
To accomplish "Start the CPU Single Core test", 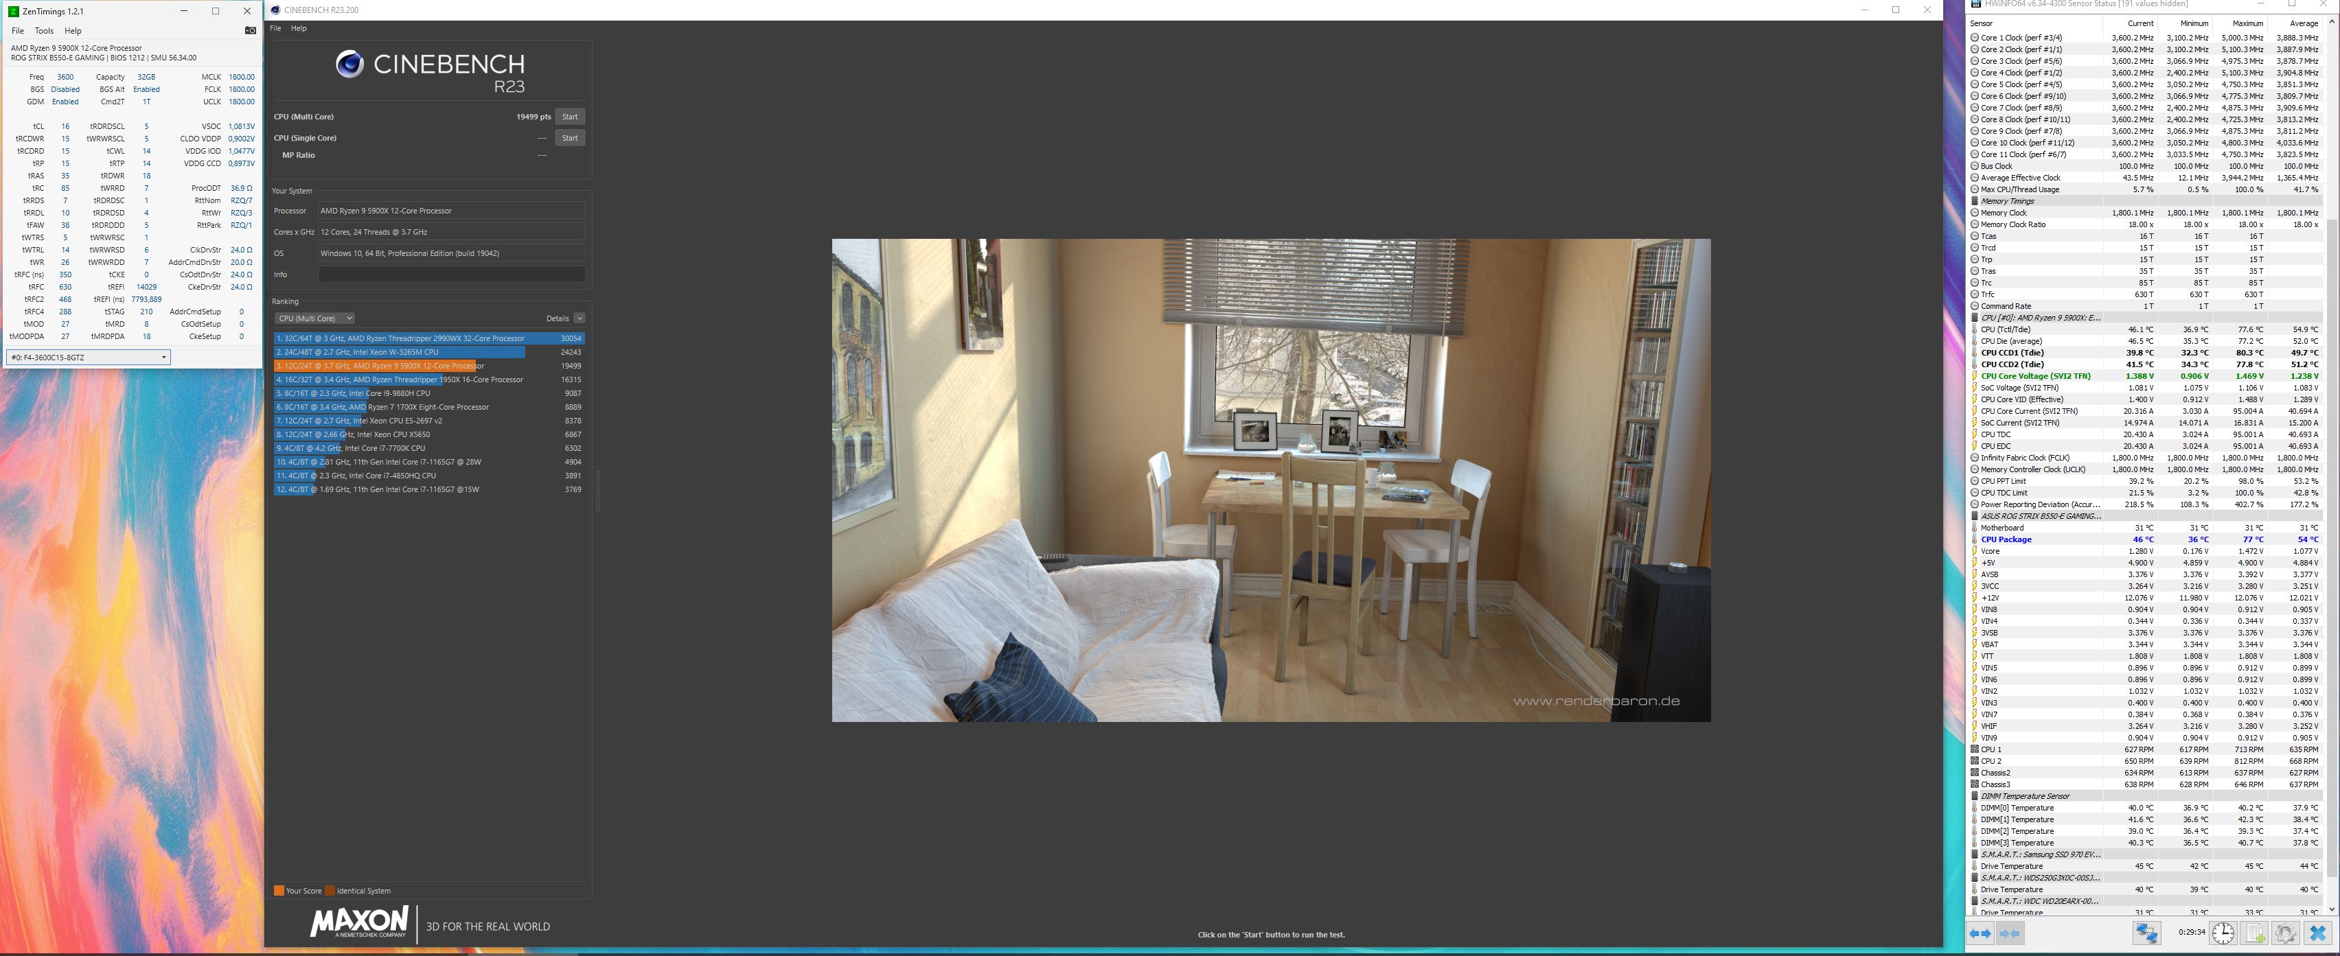I will [570, 138].
